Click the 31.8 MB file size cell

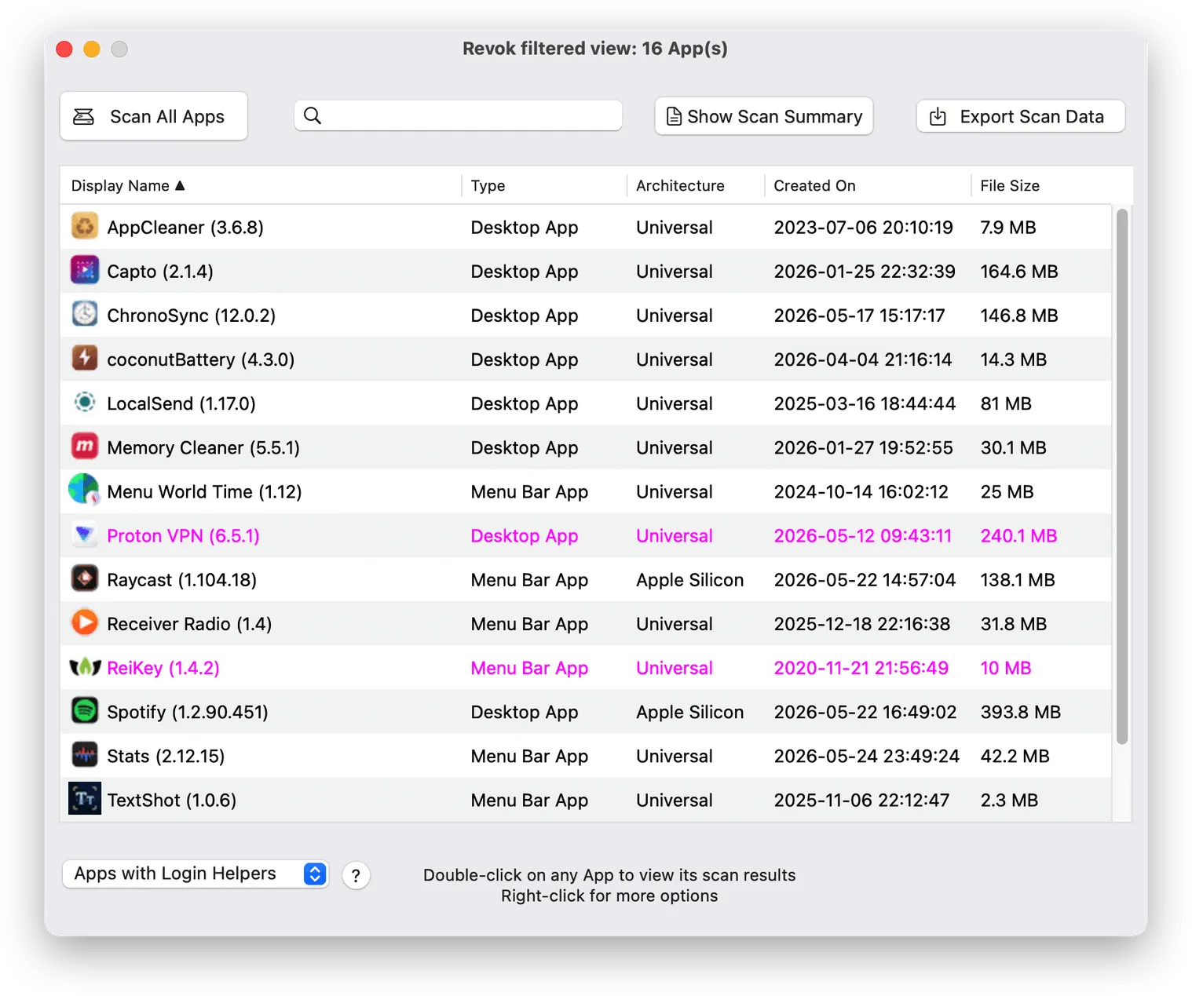coord(1013,623)
